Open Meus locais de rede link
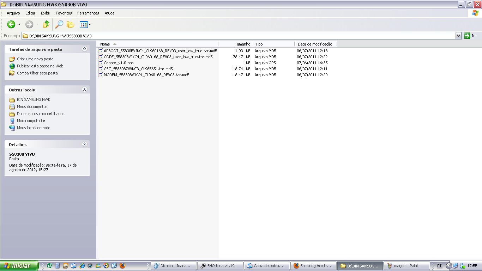This screenshot has height=271, width=482. [x=34, y=128]
